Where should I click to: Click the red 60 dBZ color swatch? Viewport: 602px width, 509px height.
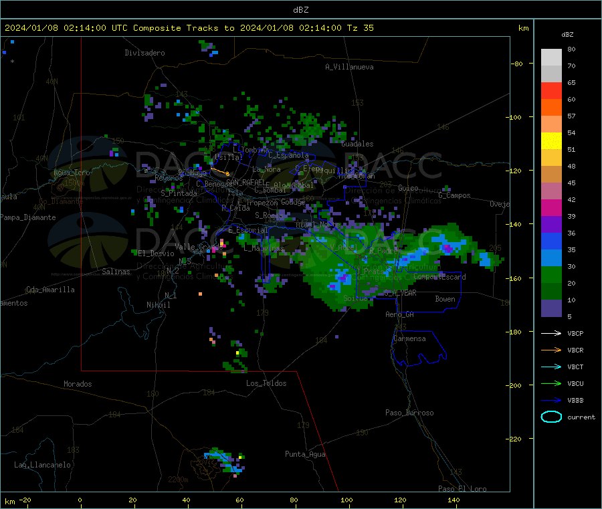coord(551,90)
